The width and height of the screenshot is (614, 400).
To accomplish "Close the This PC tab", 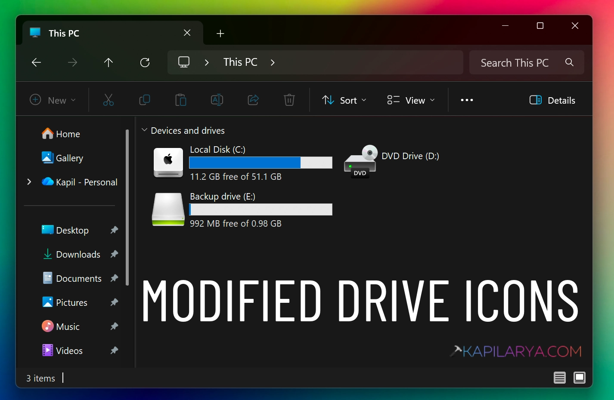I will (x=187, y=33).
